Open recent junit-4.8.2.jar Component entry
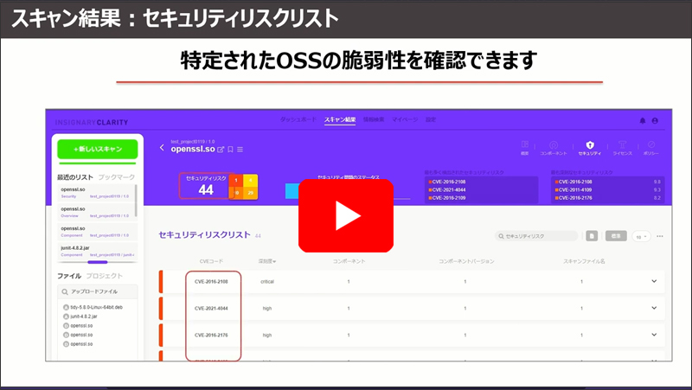This screenshot has width=692, height=390. click(x=98, y=252)
